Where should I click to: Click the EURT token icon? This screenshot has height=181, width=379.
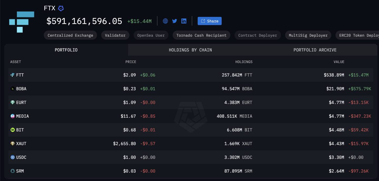12,102
